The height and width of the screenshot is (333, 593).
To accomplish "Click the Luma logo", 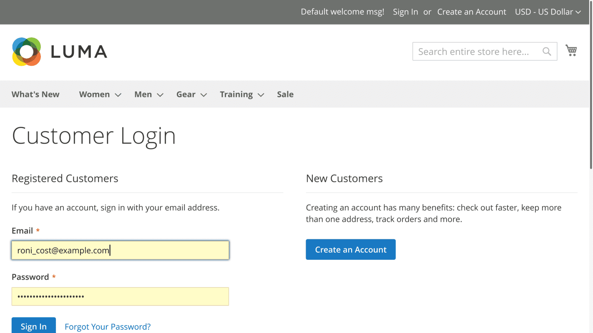I will 60,52.
